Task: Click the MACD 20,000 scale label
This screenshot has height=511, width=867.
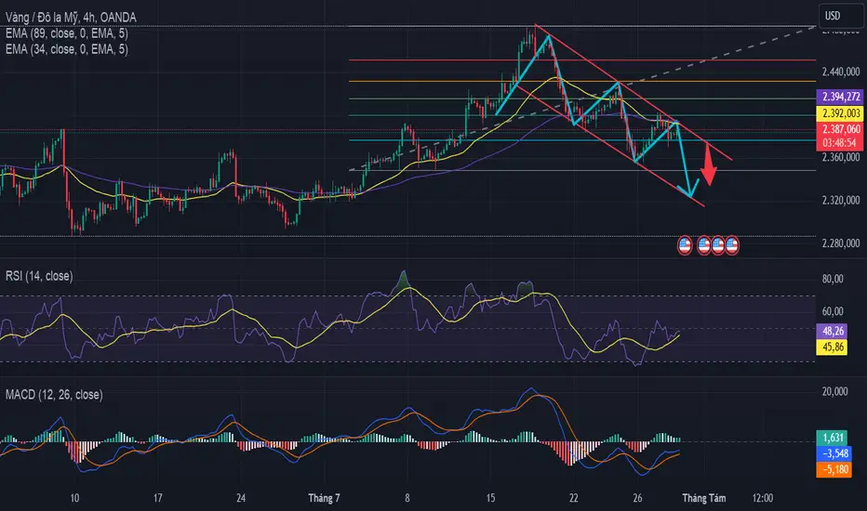Action: pos(835,392)
